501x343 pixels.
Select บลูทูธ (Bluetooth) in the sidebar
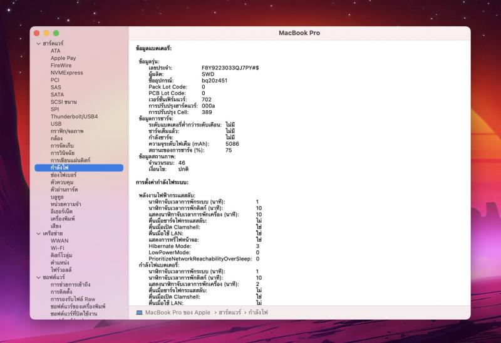point(59,197)
